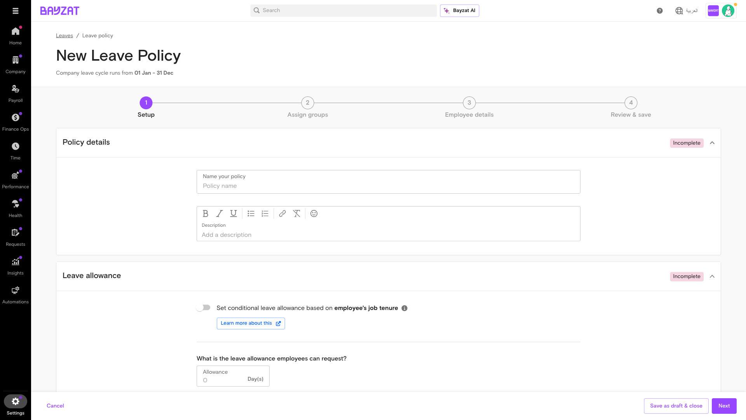This screenshot has height=420, width=746.
Task: Go to step 3 Employee details
Action: coord(469,107)
